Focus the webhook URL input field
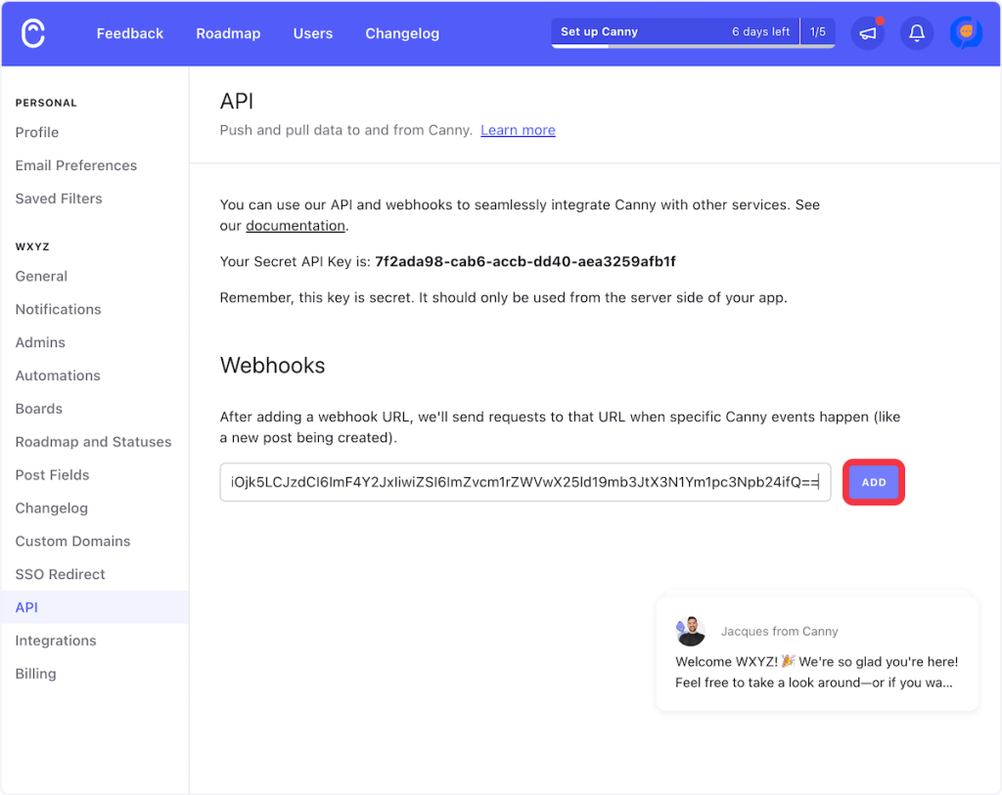This screenshot has height=795, width=1002. pos(524,482)
